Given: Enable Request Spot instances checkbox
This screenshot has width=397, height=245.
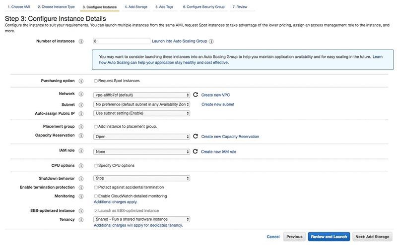Looking at the screenshot, I should click(x=96, y=81).
